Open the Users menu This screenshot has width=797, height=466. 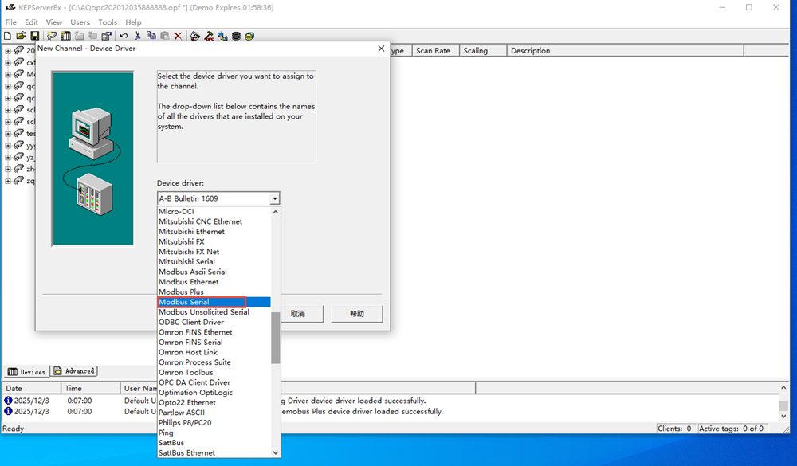click(80, 22)
